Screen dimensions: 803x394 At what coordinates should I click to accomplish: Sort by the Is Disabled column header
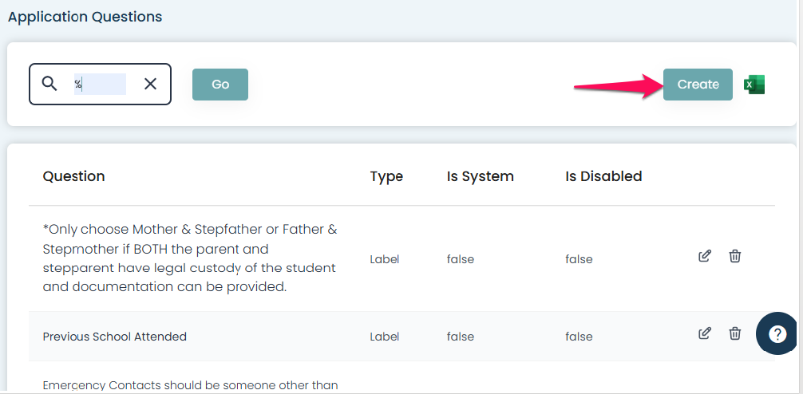(603, 176)
